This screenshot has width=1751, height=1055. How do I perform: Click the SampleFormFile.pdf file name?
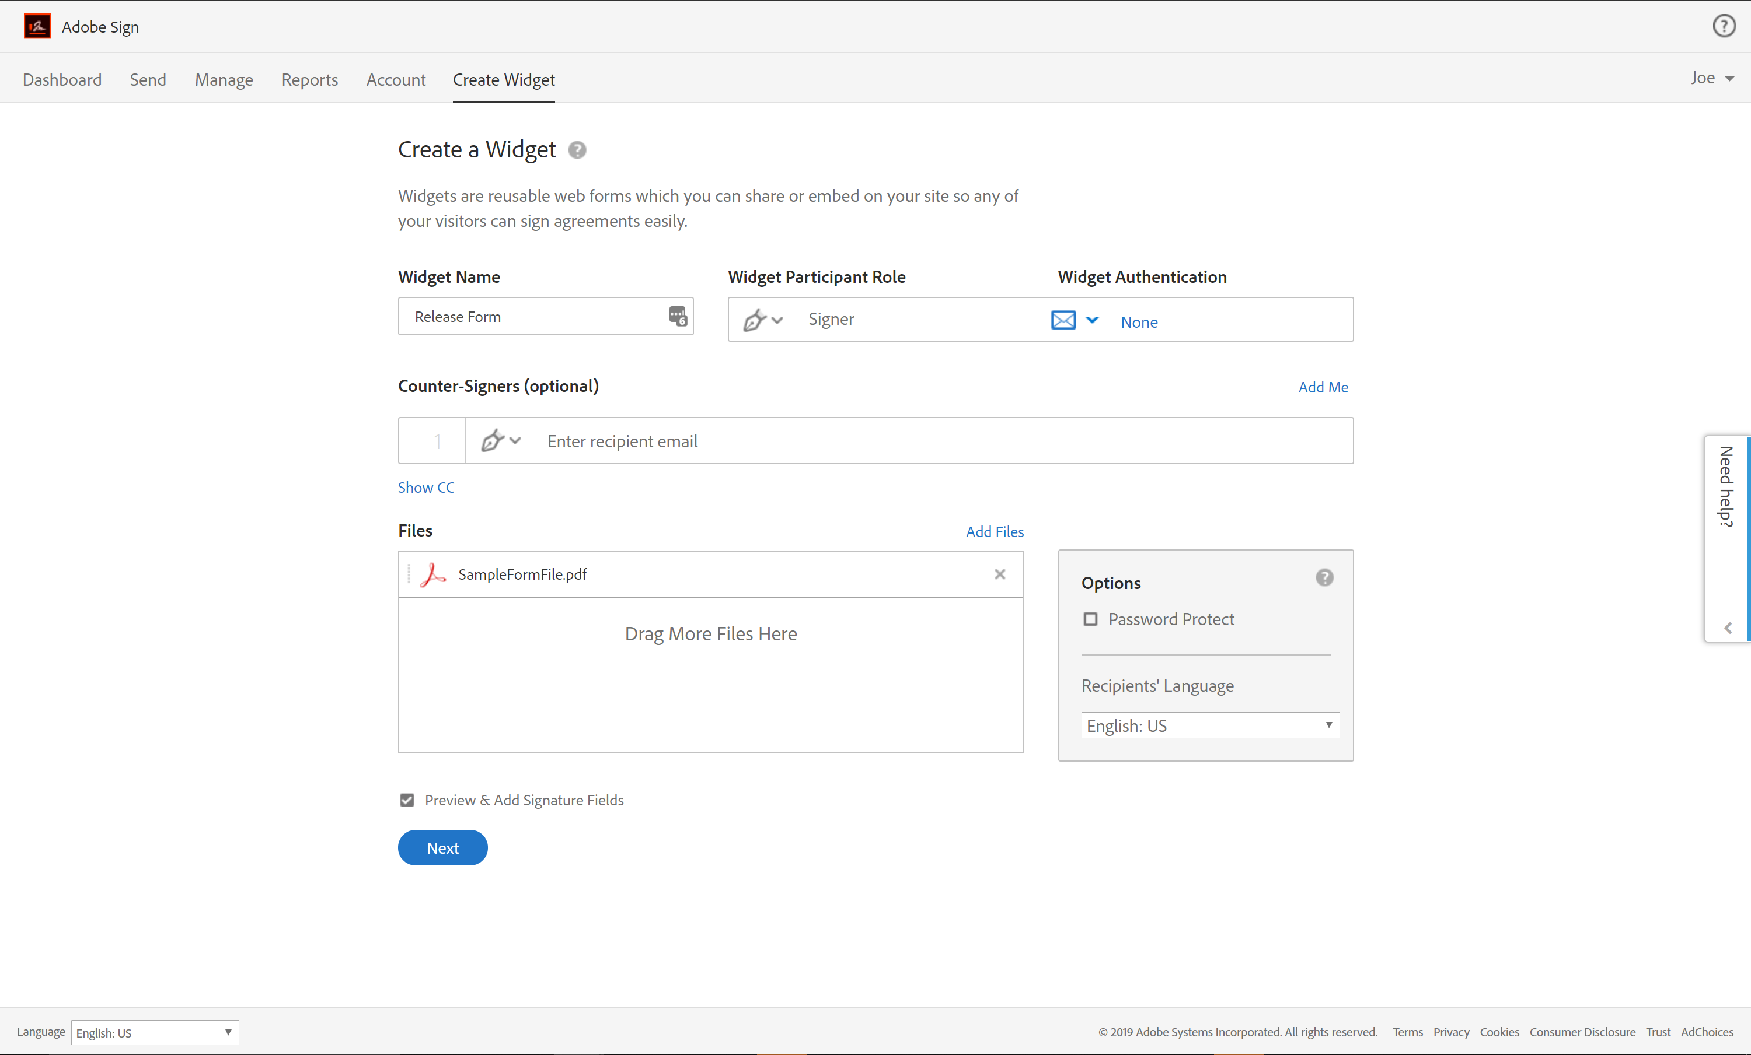coord(522,574)
